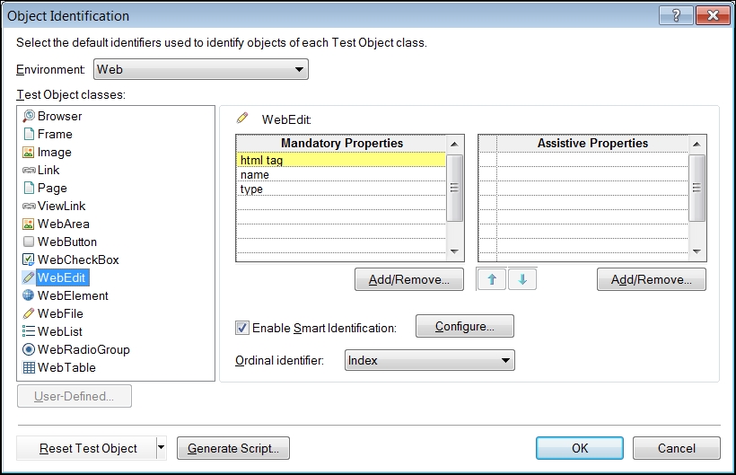Select the Browser test object class
This screenshot has height=475, width=736.
[x=59, y=116]
